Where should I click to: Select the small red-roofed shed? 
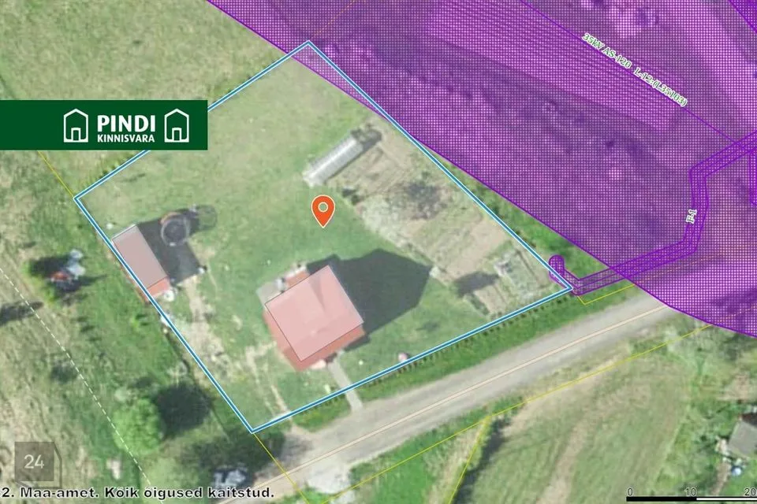point(141,261)
